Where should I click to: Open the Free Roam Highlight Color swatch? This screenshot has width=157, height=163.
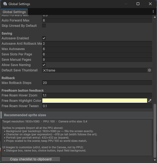tap(95, 101)
